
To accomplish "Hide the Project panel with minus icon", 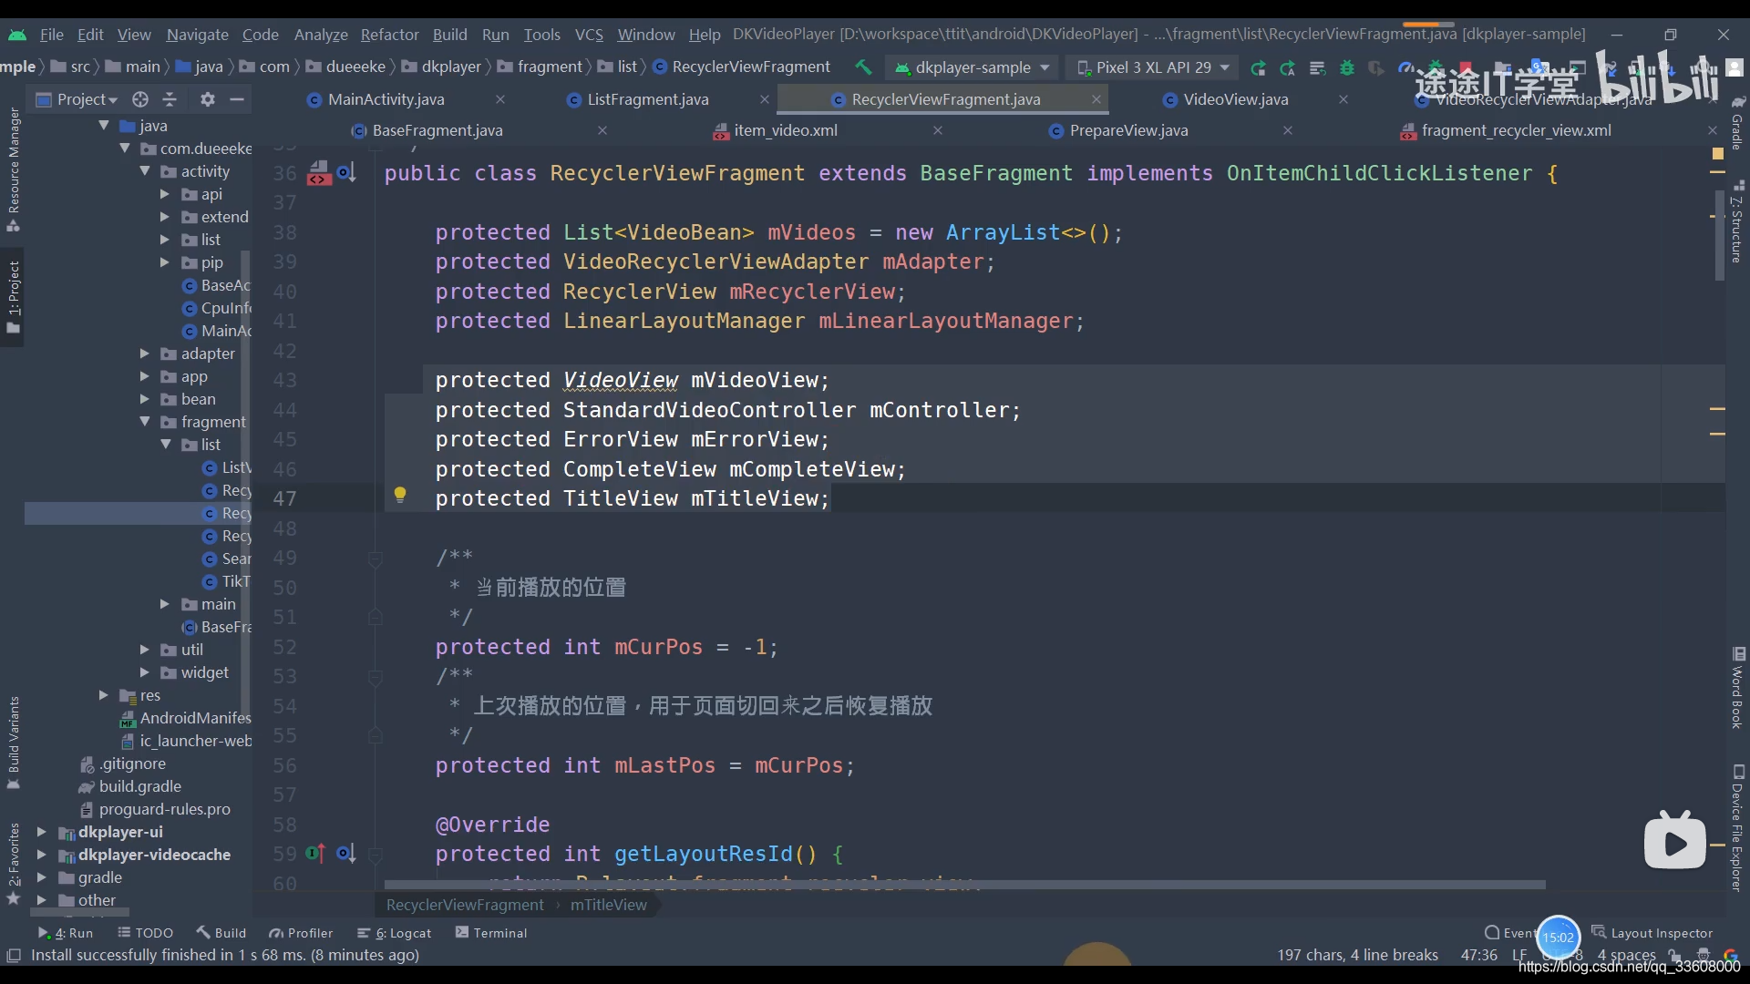I will click(x=237, y=99).
